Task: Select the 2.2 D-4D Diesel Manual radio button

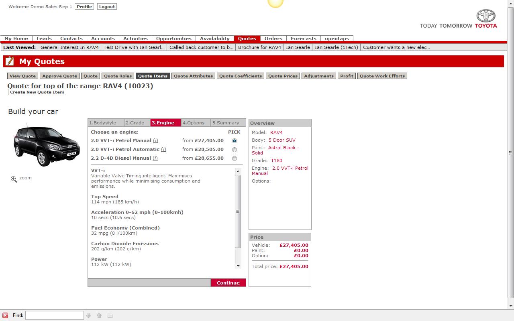Action: pyautogui.click(x=235, y=158)
